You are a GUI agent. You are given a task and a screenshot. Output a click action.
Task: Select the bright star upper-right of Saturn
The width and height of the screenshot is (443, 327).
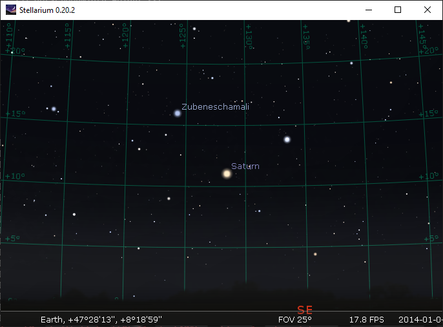click(287, 139)
